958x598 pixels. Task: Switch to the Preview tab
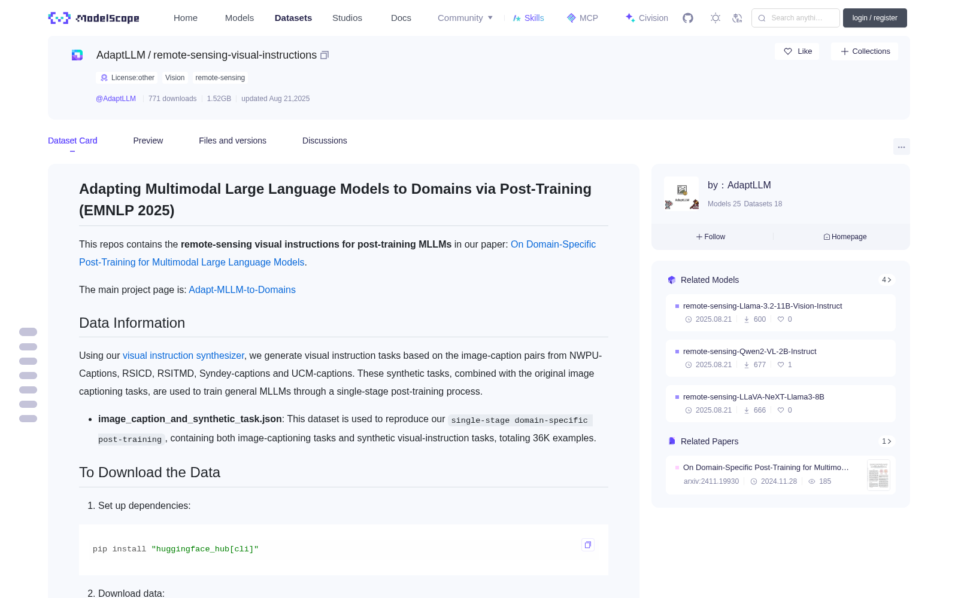148,141
